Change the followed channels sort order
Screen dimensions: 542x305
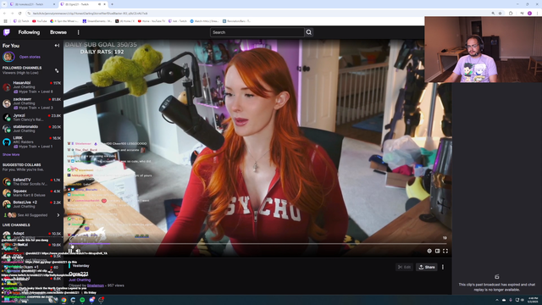[x=57, y=70]
